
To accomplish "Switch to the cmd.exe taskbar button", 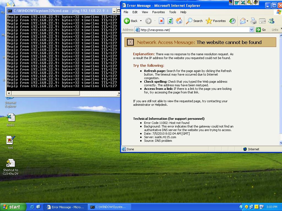I will 108,207.
